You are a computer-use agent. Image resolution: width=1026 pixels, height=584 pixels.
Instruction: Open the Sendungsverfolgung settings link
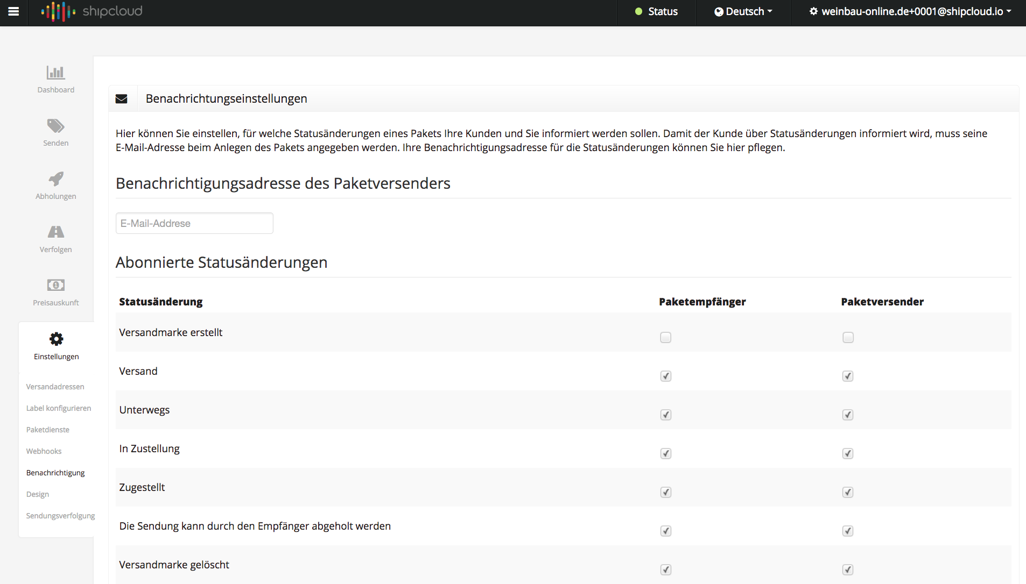click(60, 516)
